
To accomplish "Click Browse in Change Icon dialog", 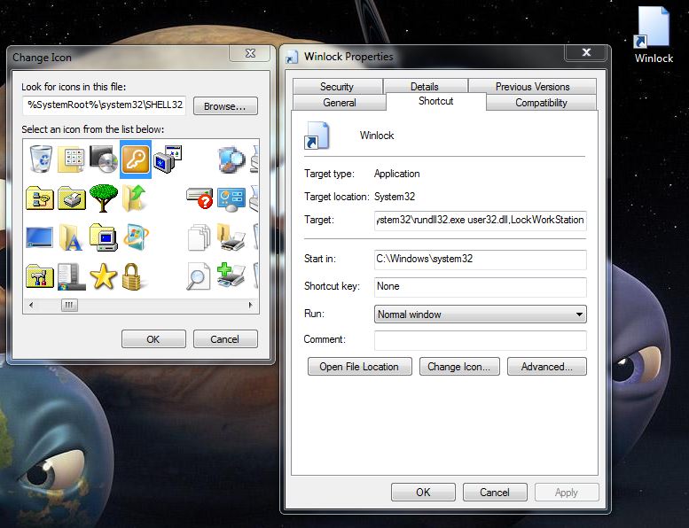I will pos(225,106).
